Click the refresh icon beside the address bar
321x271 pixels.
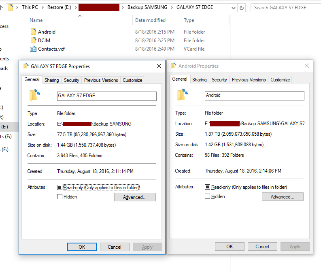pyautogui.click(x=242, y=8)
